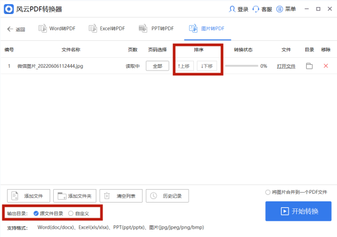Click the 移除 column header
The width and height of the screenshot is (337, 237).
pyautogui.click(x=326, y=50)
